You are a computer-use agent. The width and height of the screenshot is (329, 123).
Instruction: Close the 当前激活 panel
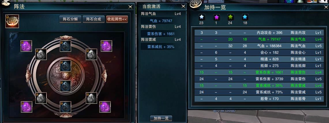coord(183,7)
